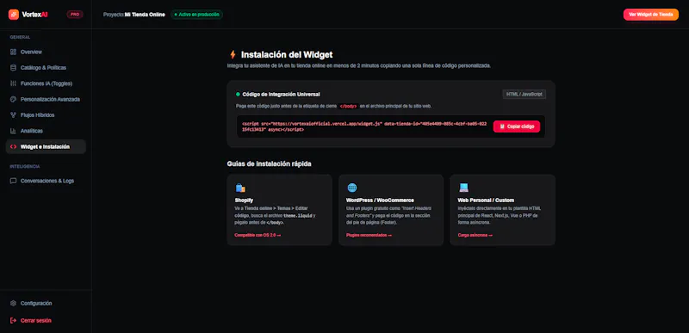Click the Flujos Híbridos branch icon

pyautogui.click(x=13, y=115)
